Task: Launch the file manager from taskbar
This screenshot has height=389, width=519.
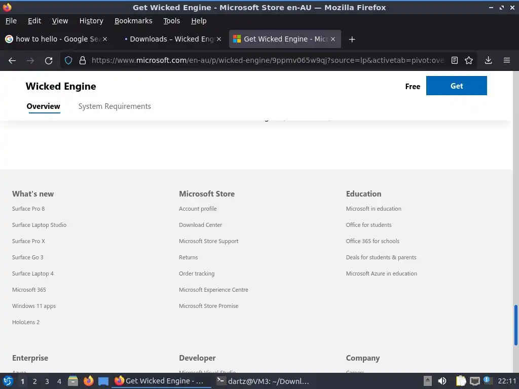Action: (x=73, y=381)
